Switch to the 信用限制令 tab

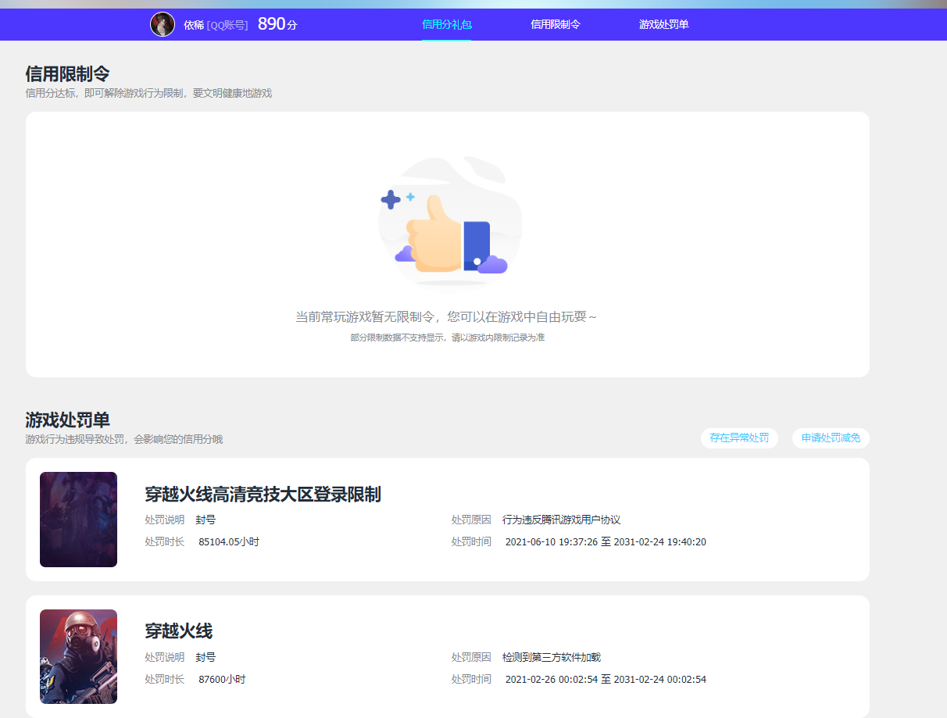coord(556,24)
